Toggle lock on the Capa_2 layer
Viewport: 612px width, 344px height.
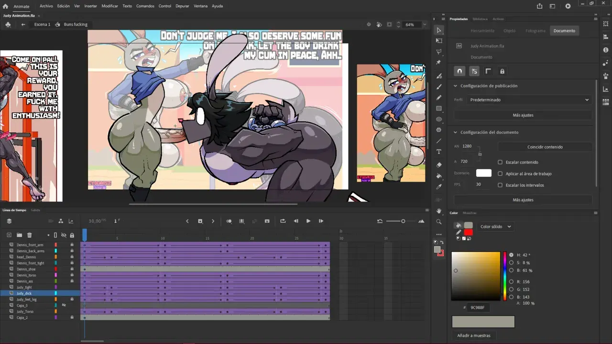coord(72,317)
